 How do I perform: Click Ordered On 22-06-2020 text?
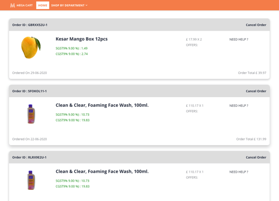30,139
